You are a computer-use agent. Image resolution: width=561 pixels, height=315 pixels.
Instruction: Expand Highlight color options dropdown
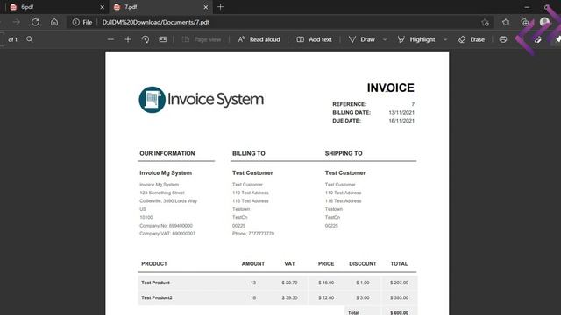[x=445, y=39]
